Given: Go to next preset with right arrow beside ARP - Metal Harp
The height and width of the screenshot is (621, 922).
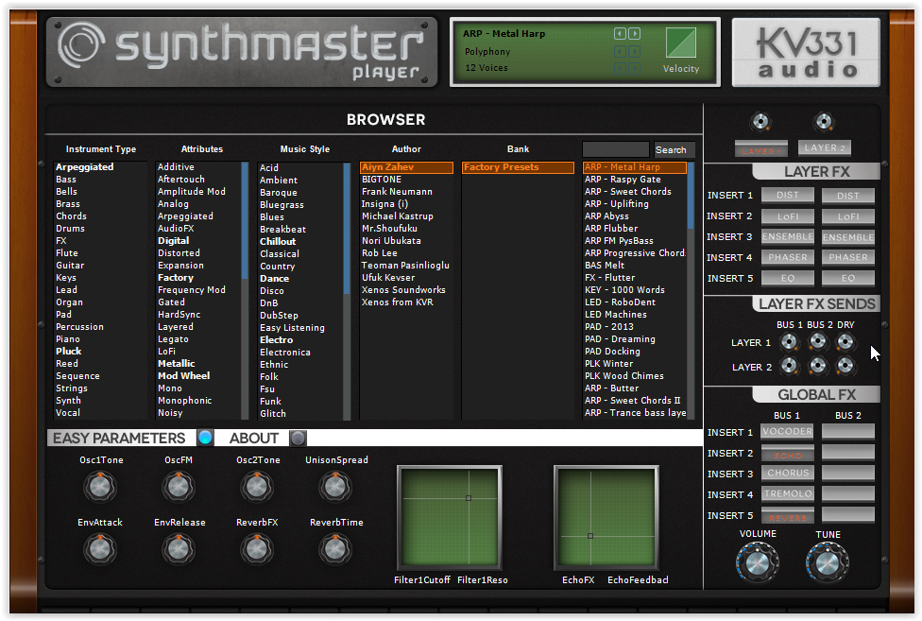Looking at the screenshot, I should click(634, 33).
